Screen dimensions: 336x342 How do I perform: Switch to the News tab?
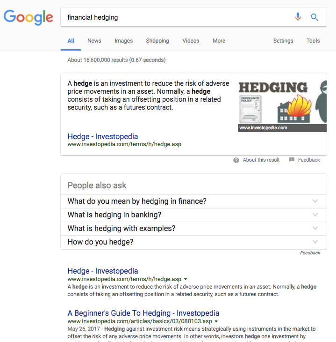point(94,41)
